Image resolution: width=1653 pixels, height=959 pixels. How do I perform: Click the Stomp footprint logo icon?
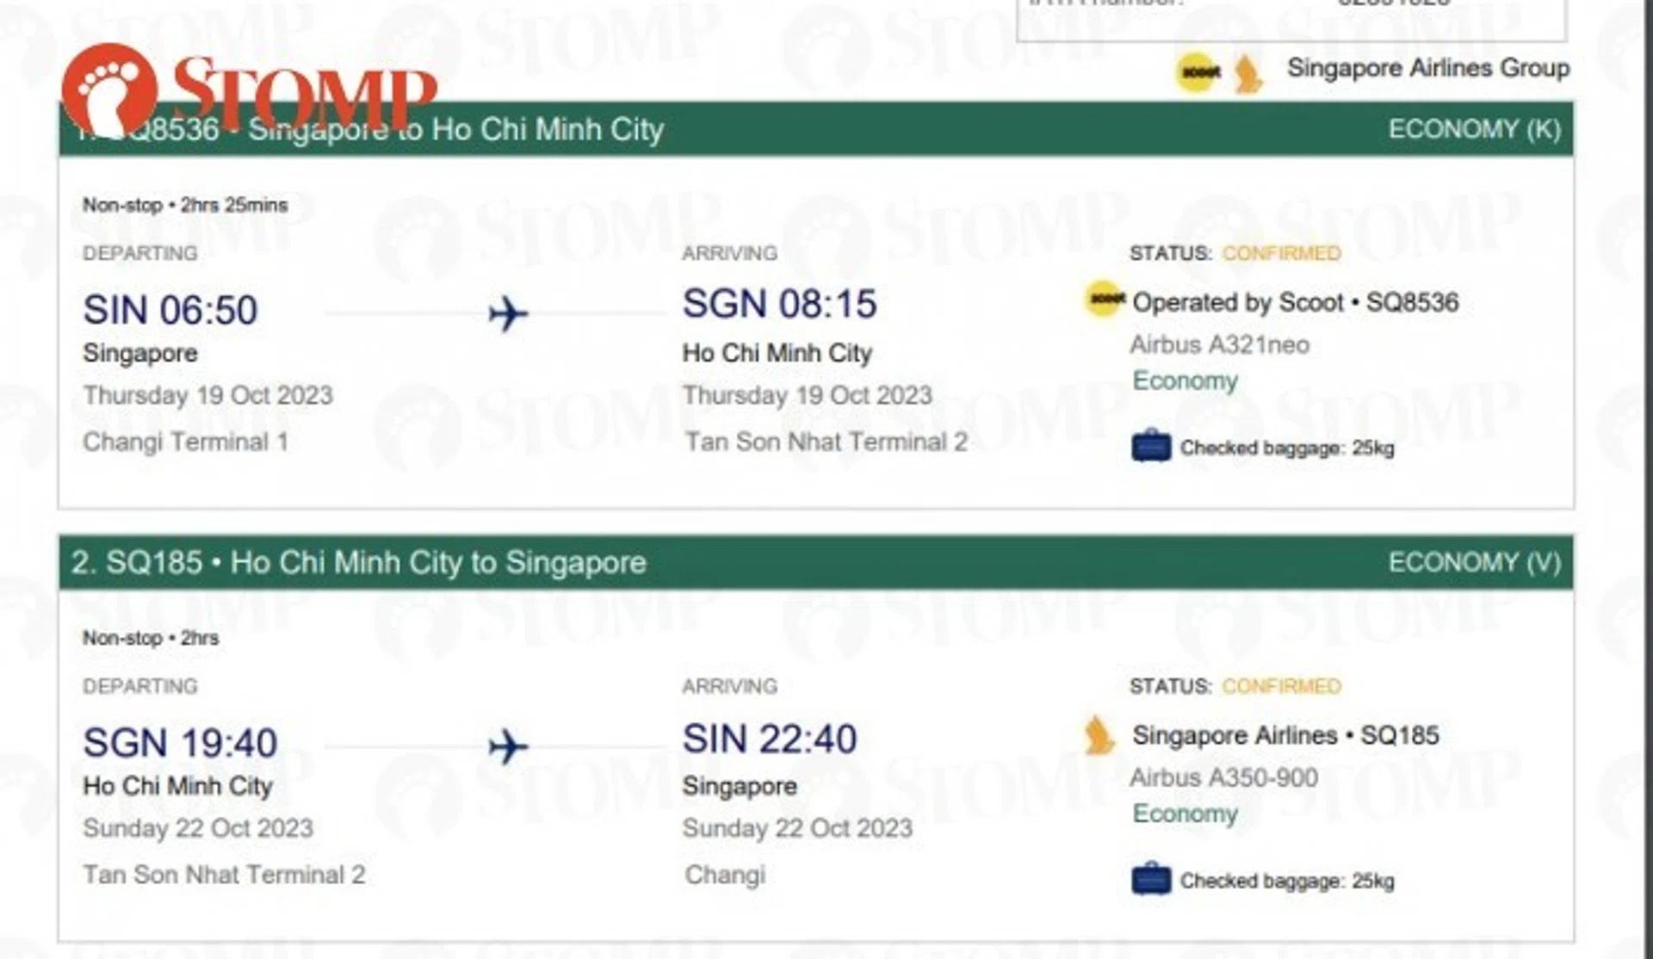[x=109, y=90]
